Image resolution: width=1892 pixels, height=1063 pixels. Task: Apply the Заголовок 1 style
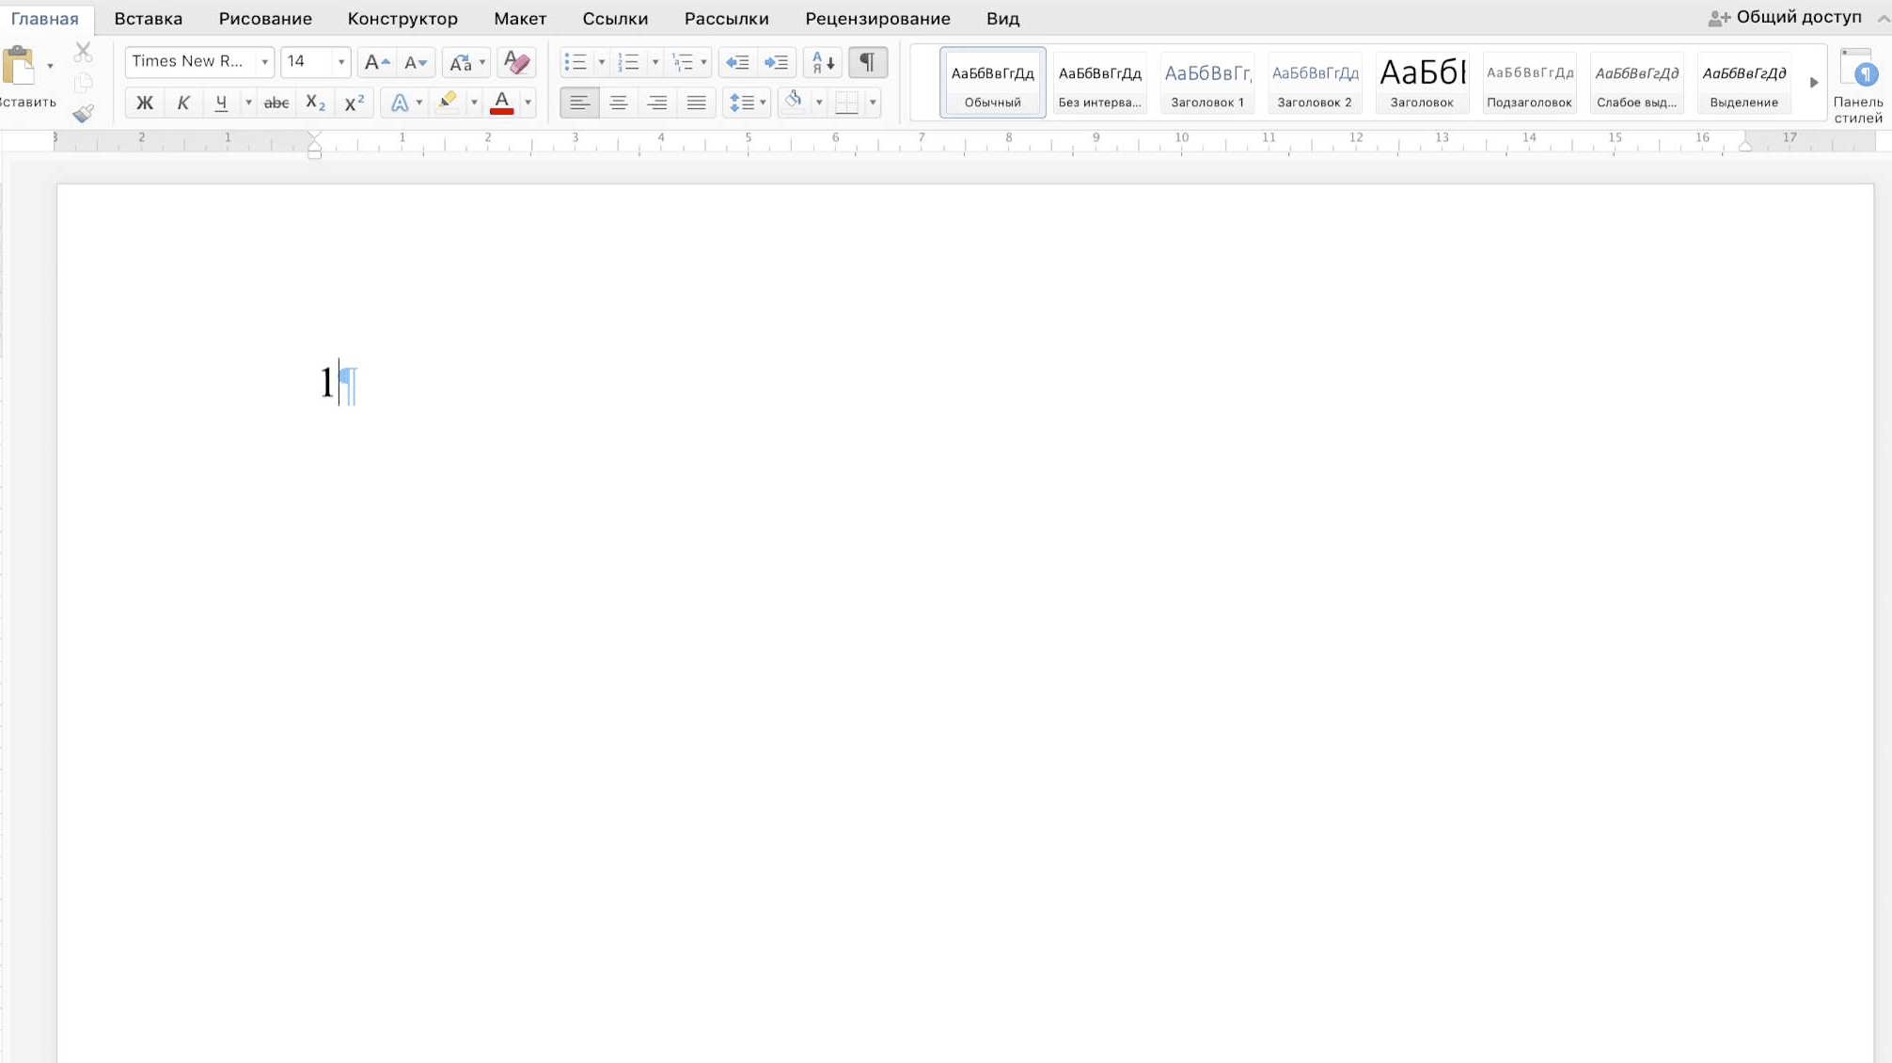1206,83
